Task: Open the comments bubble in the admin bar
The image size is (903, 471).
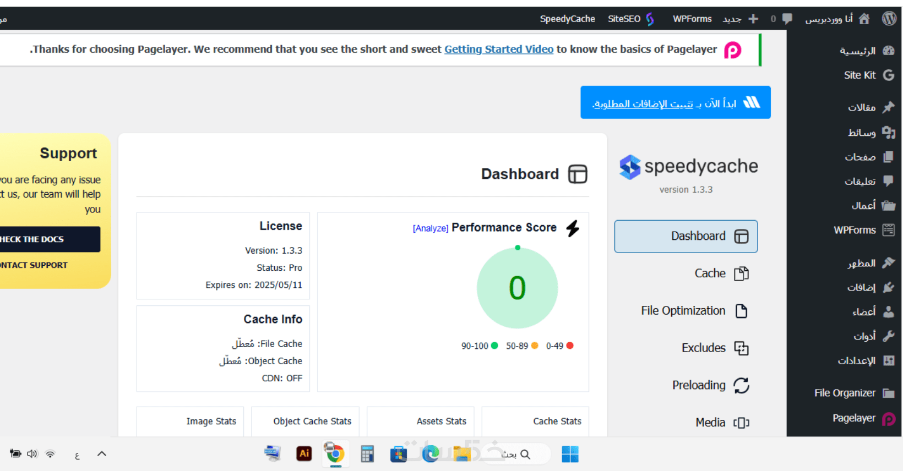Action: point(787,19)
